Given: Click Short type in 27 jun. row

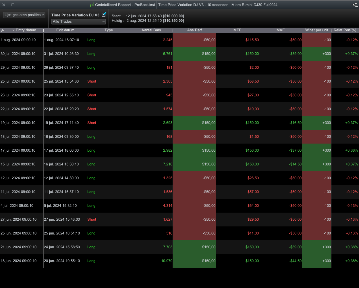Looking at the screenshot, I should tap(92, 220).
